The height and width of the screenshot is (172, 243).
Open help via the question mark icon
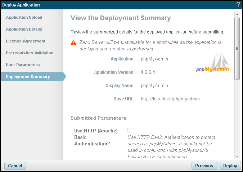click(x=238, y=5)
